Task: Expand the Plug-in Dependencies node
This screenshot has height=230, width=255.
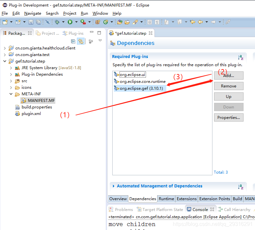Action: (x=11, y=74)
